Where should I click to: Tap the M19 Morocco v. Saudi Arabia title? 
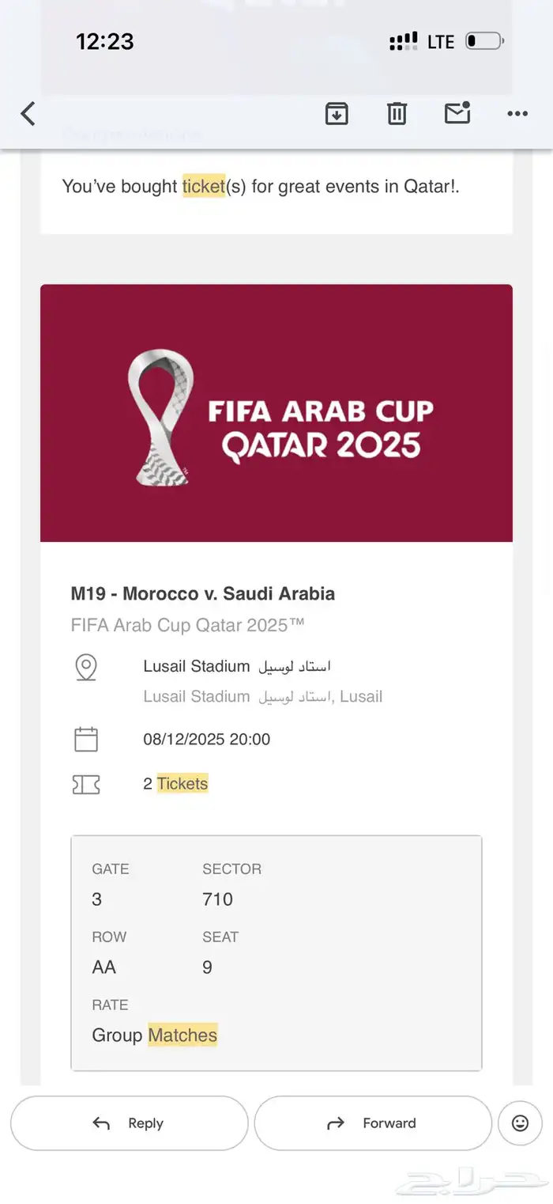203,593
